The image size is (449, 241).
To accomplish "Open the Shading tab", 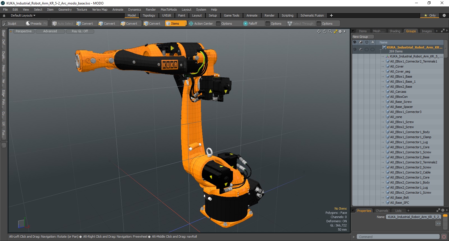I will click(395, 31).
